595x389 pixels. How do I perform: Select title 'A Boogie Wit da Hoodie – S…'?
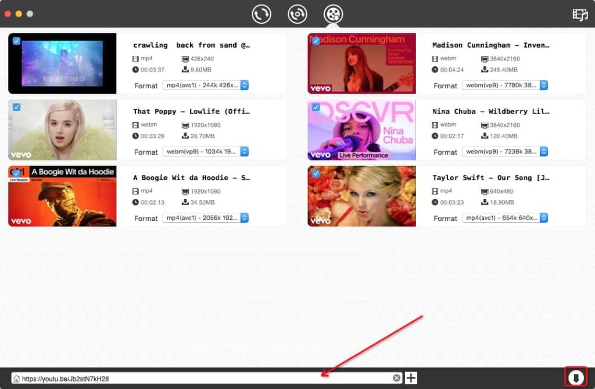click(191, 178)
